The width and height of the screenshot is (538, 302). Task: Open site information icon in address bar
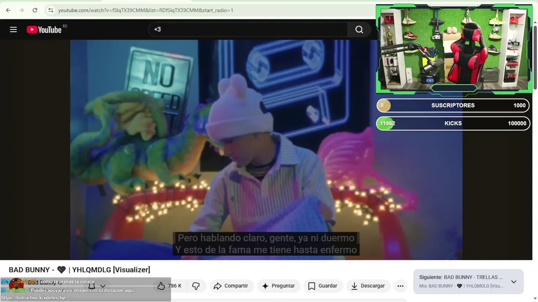[50, 10]
